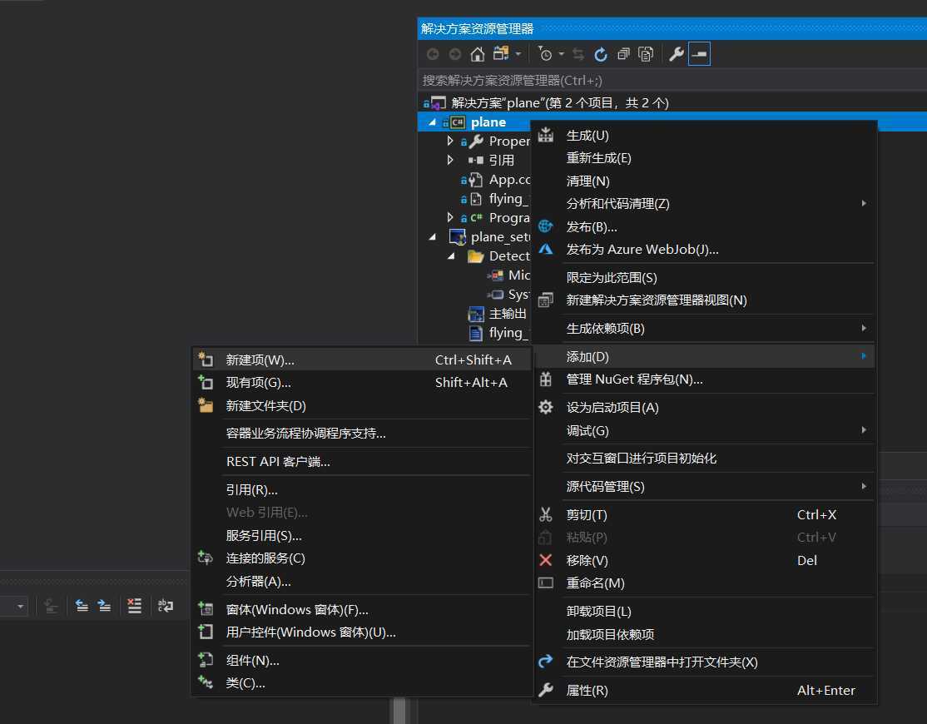Screen dimensions: 927x724
Task: Click decrease indent icon in bottom toolbar
Action: 82,606
